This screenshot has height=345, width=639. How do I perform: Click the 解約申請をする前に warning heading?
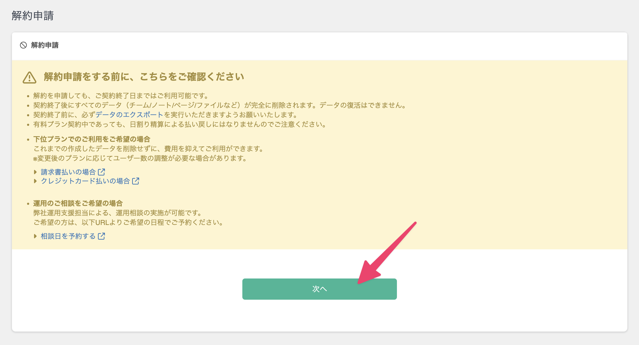tap(144, 77)
